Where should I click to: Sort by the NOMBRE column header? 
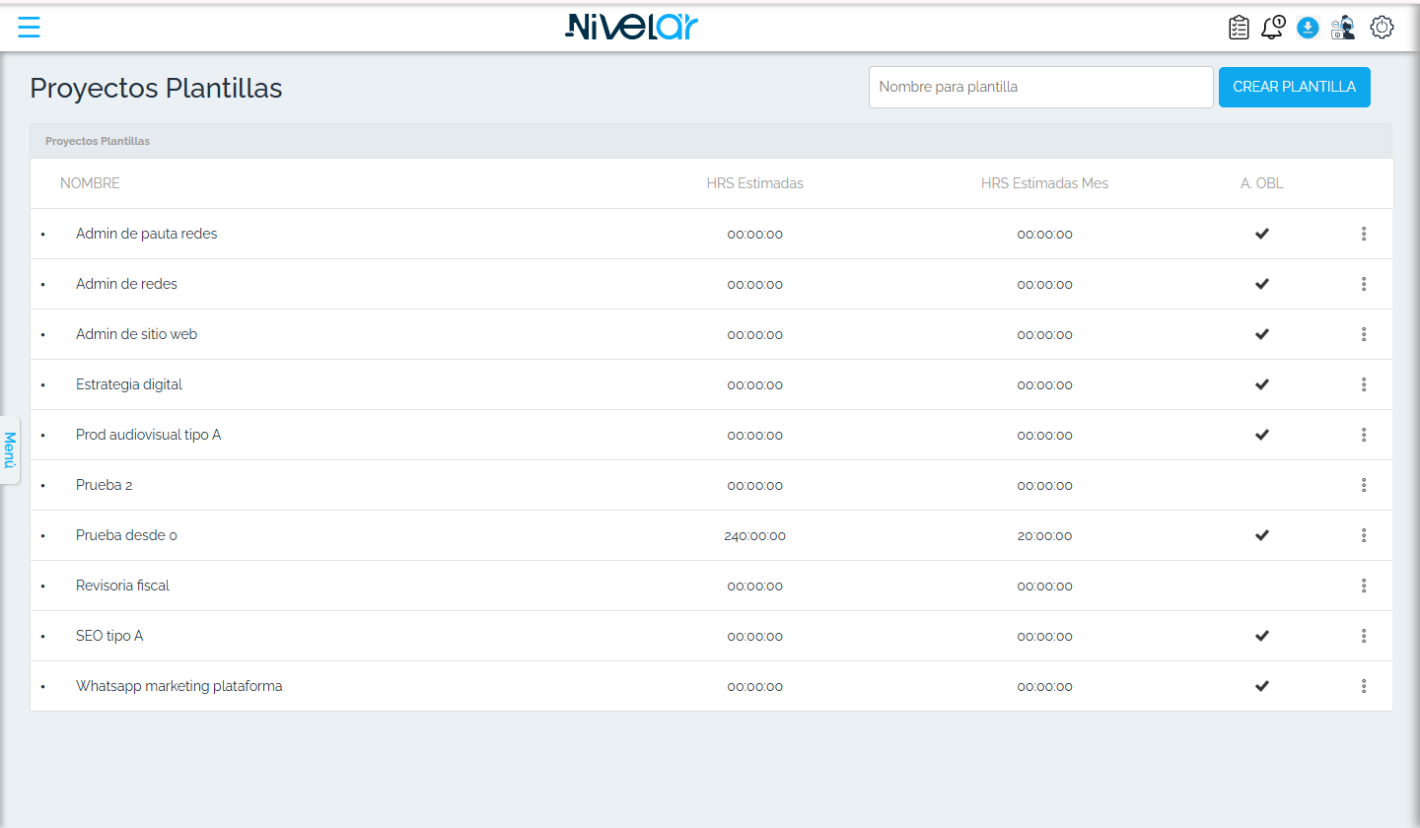pos(90,183)
